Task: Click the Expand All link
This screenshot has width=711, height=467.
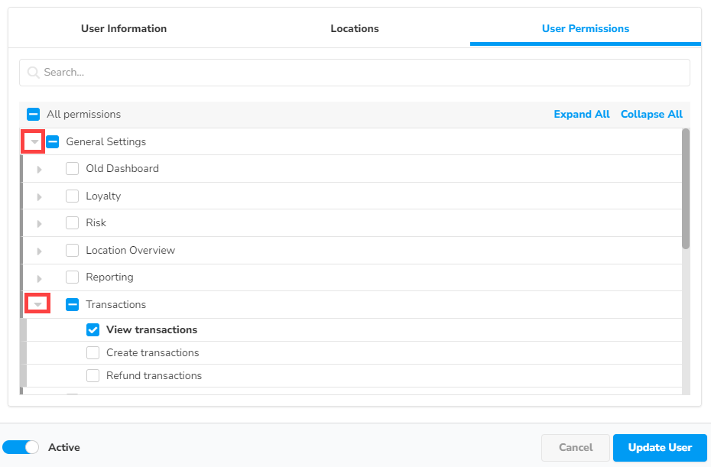Action: tap(581, 115)
